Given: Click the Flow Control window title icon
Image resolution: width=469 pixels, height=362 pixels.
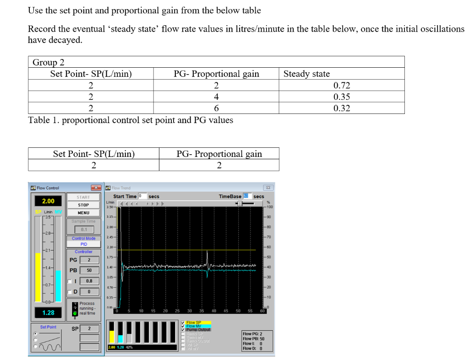Looking at the screenshot, I should tap(33, 188).
